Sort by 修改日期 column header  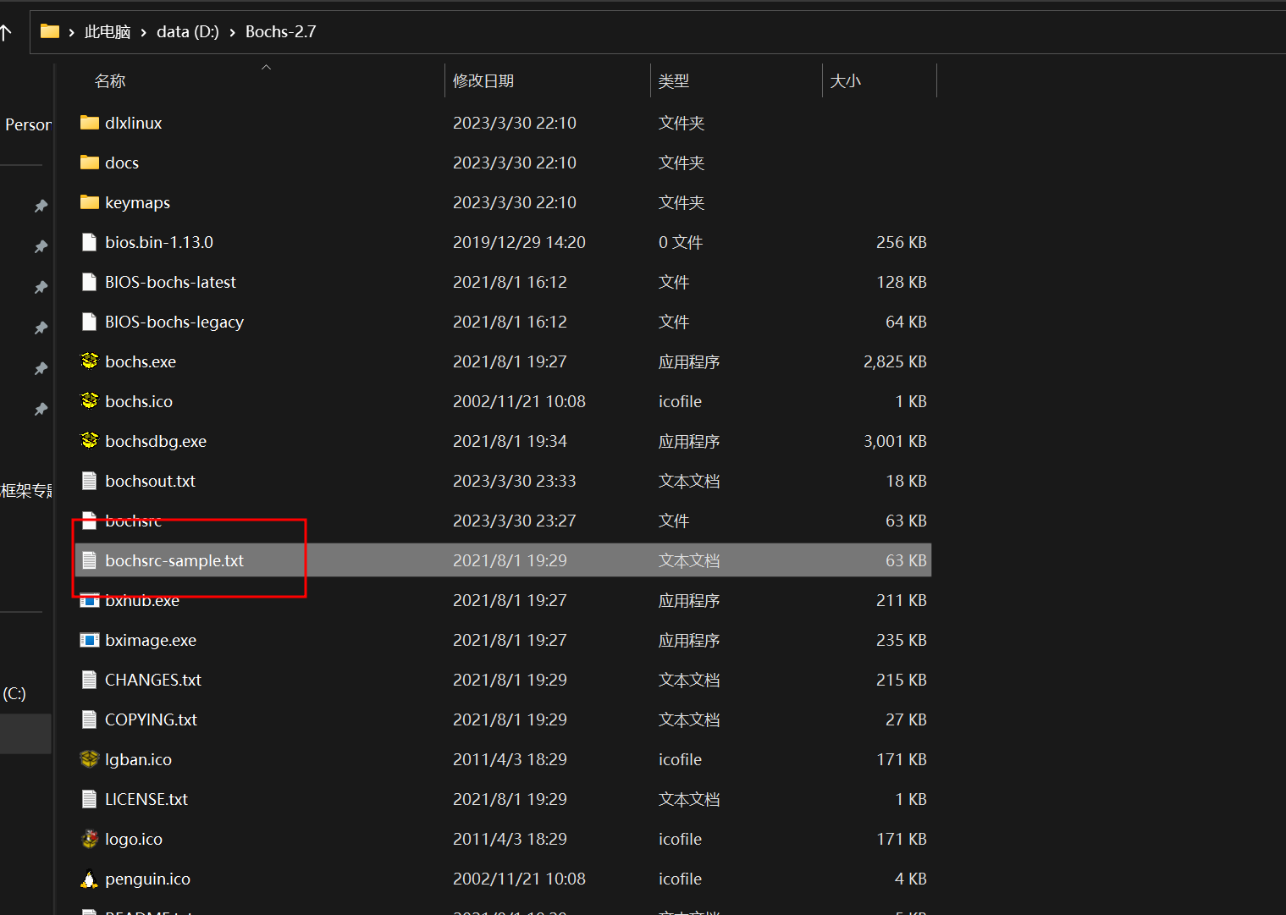[x=483, y=80]
